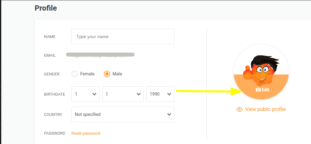Click the BIRTHDATE field label
The height and width of the screenshot is (144, 311).
[x=55, y=94]
